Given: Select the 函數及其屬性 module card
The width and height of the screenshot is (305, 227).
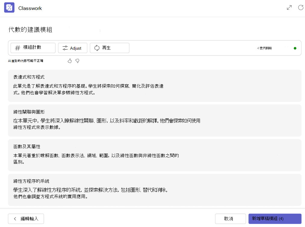Looking at the screenshot, I should pos(155,155).
